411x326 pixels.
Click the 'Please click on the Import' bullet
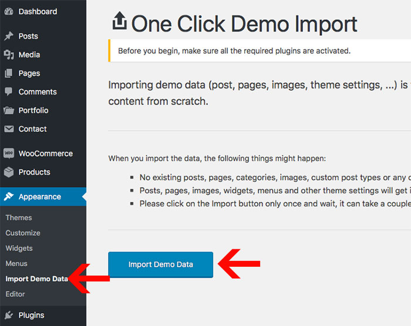pyautogui.click(x=275, y=203)
